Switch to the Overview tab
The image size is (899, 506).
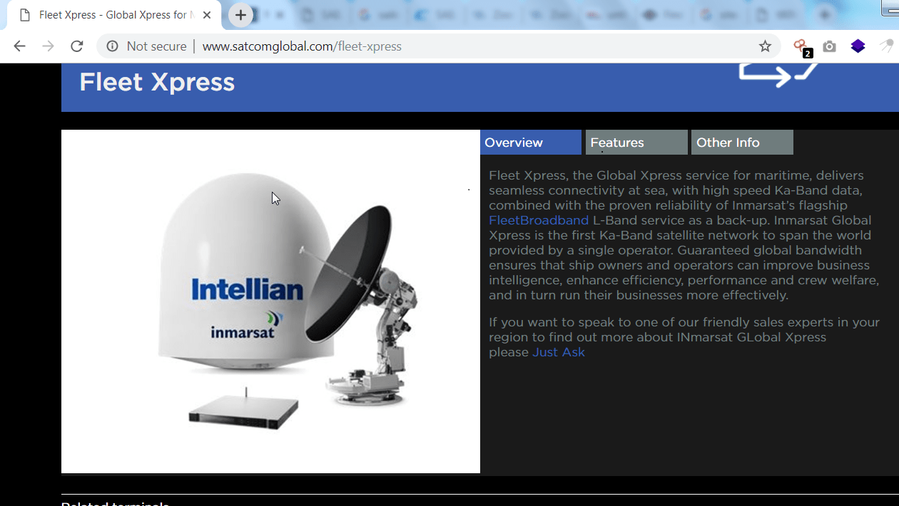point(530,143)
